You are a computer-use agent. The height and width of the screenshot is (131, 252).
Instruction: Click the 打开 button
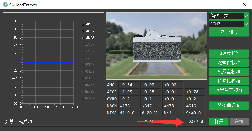[219, 122]
